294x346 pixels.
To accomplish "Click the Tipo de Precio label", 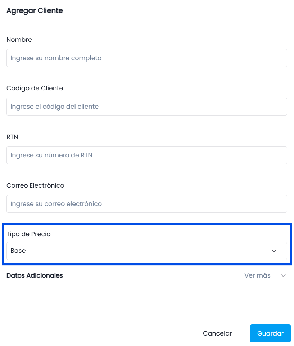I will tap(28, 234).
